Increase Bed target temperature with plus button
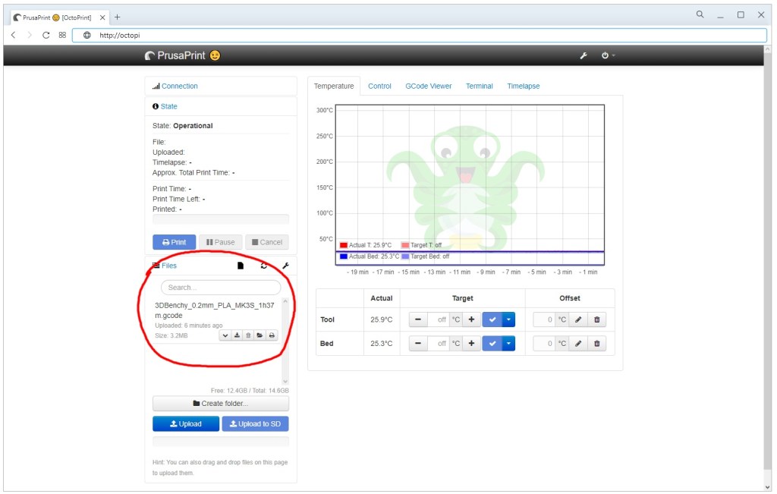 point(472,342)
